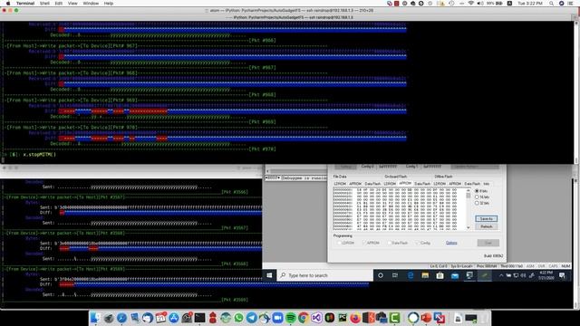Click the Windows Start button

(x=269, y=275)
